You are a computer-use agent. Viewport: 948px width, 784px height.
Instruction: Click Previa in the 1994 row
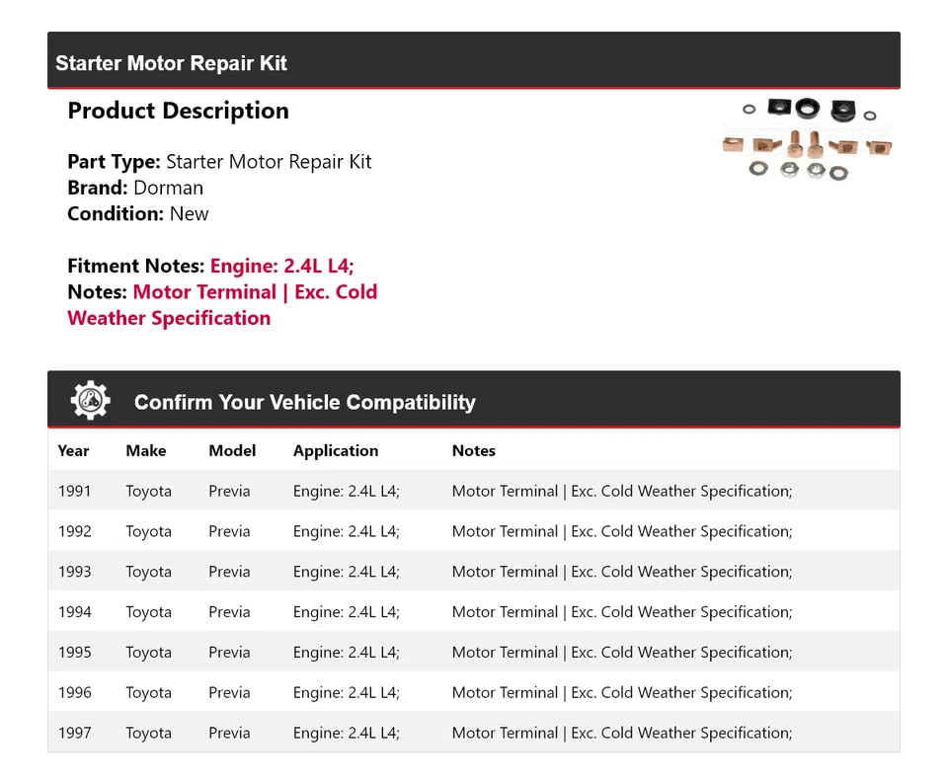(229, 612)
